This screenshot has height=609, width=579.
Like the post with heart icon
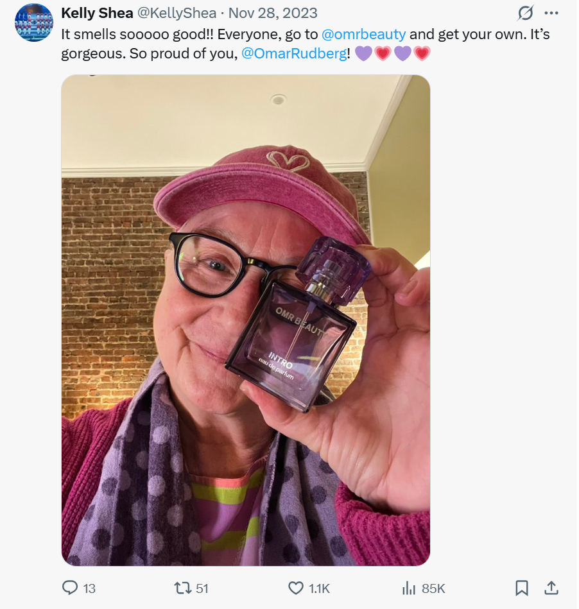[296, 588]
